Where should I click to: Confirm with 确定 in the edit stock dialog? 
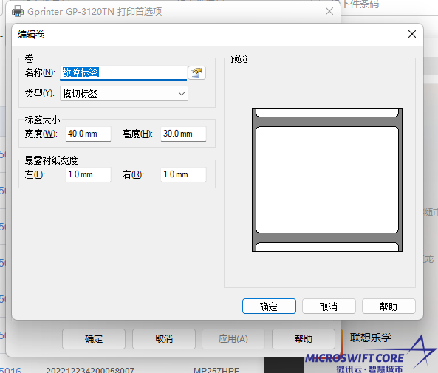pyautogui.click(x=269, y=307)
